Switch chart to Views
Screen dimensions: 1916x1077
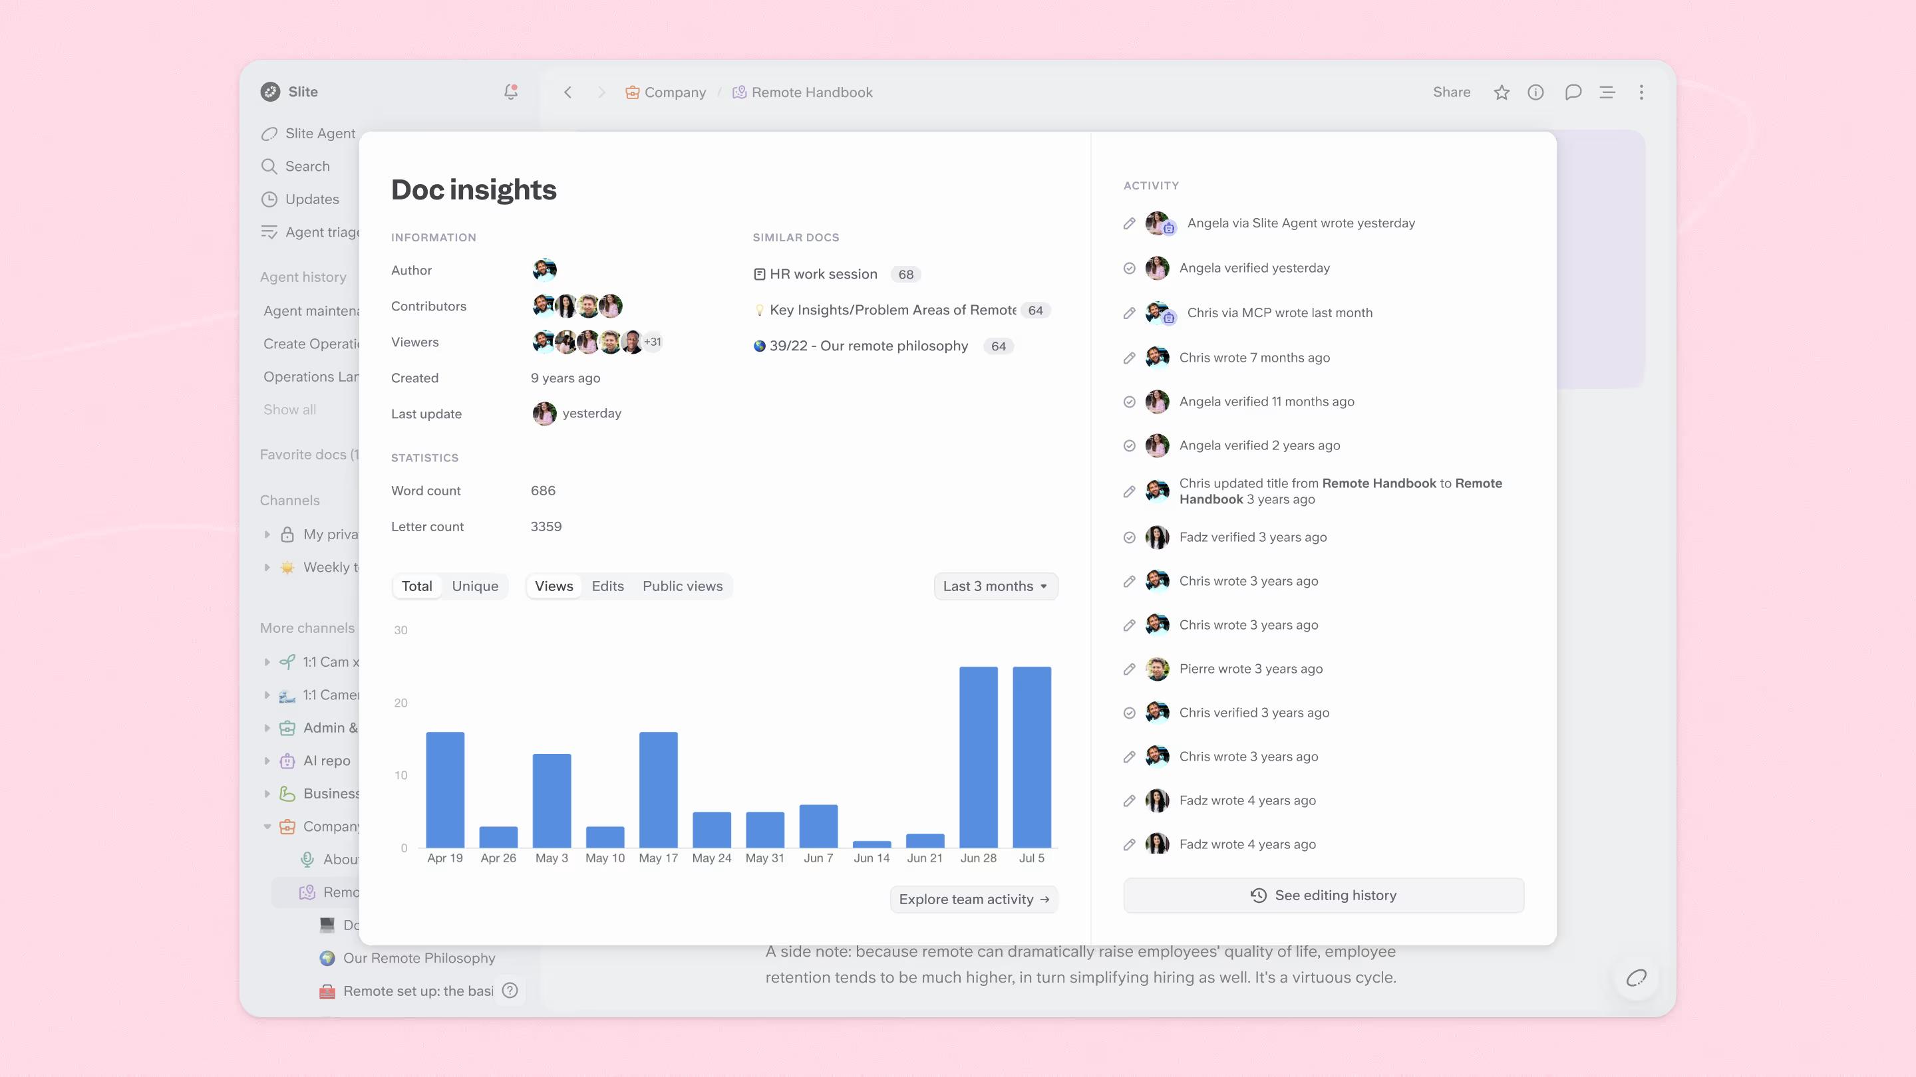coord(554,586)
